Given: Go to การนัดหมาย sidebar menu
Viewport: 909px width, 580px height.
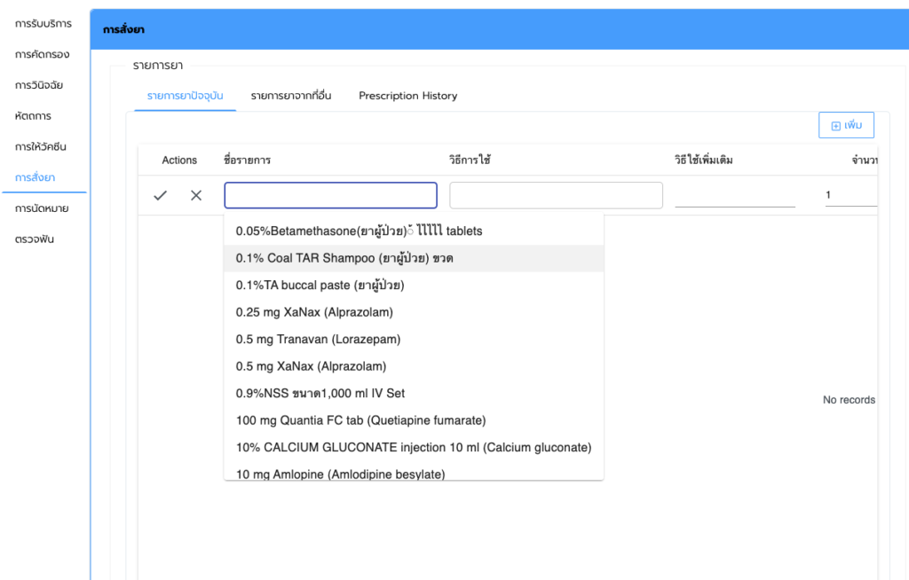Looking at the screenshot, I should pyautogui.click(x=42, y=208).
